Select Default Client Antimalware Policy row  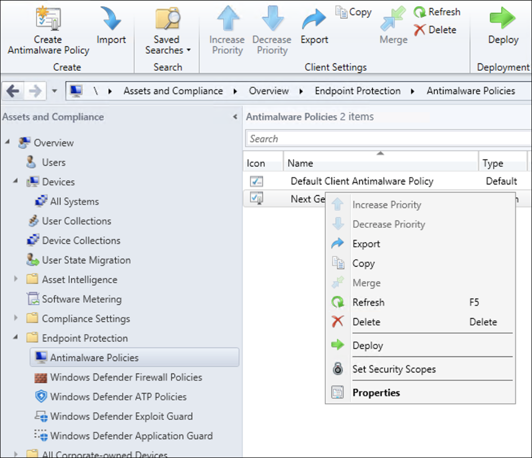[x=362, y=181]
